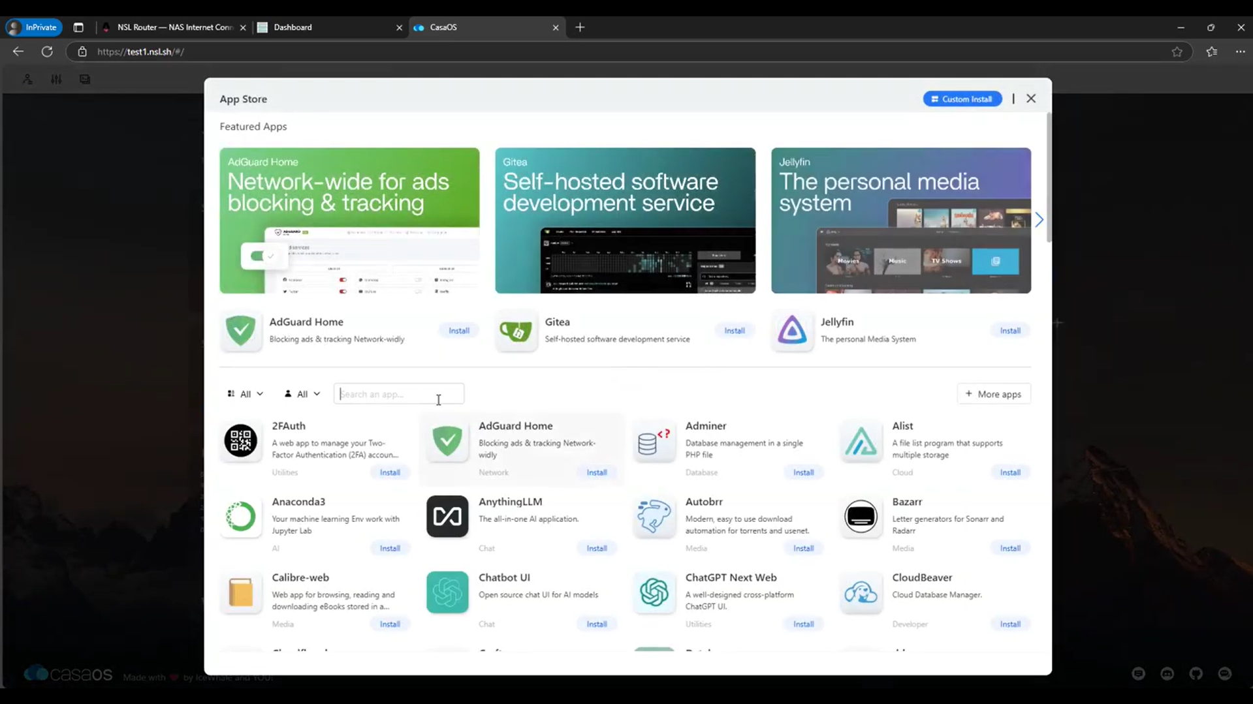Click the 2FAuth QR code app icon
Screen dimensions: 1253x704
(x=240, y=440)
